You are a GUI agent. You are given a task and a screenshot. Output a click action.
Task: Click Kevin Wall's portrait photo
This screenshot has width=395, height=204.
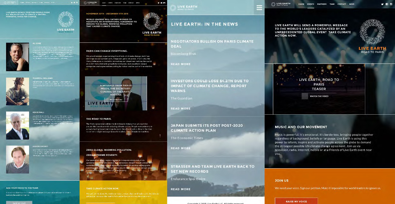pos(18,125)
